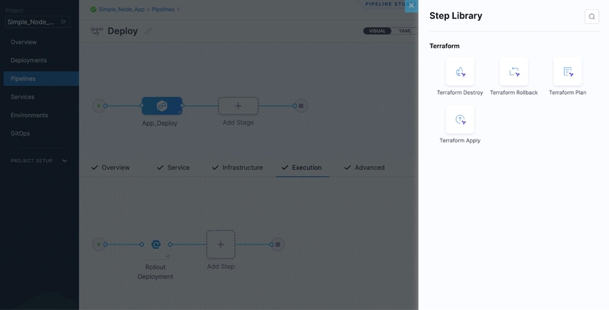This screenshot has width=609, height=310.
Task: Click the App_Deploy stage node
Action: click(x=162, y=106)
